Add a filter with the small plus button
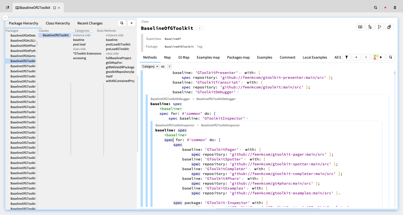403x215 pixels. (169, 66)
